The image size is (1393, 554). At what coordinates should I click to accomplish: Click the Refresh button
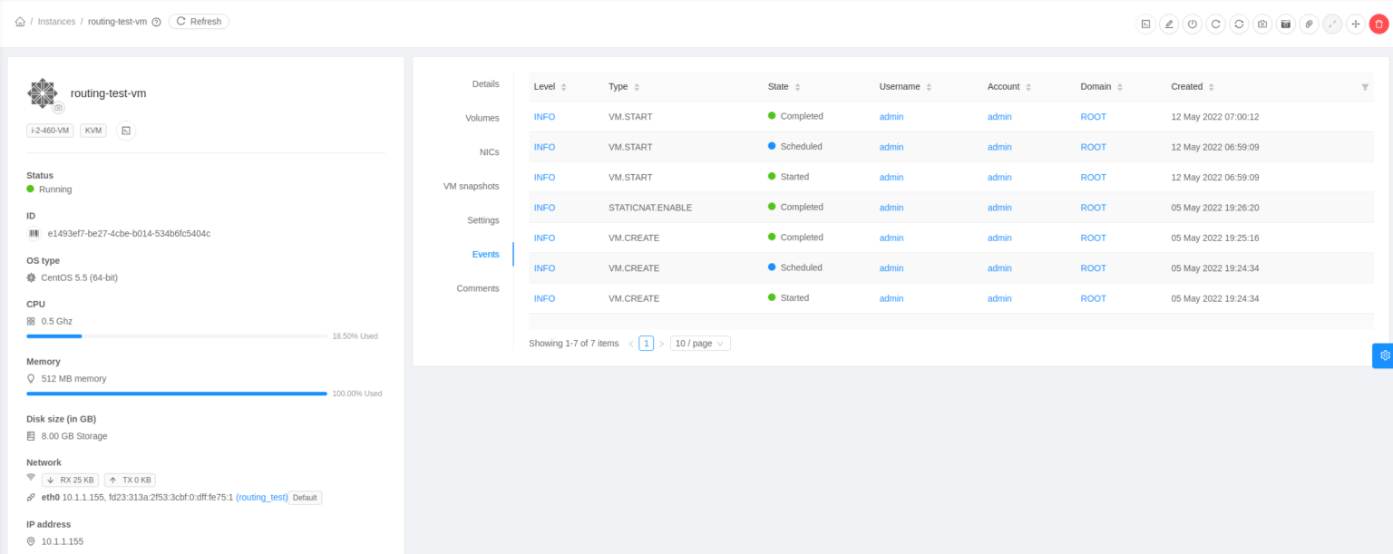(198, 21)
